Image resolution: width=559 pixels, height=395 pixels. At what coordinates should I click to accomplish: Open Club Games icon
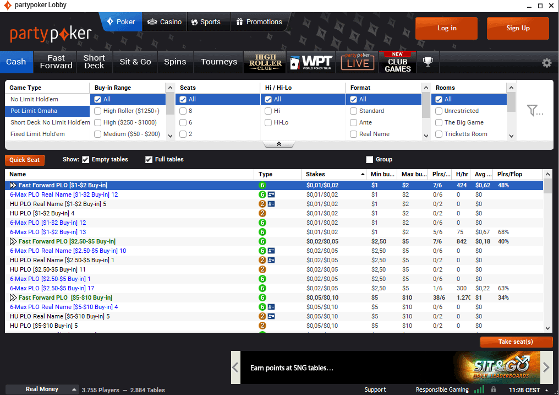click(398, 62)
